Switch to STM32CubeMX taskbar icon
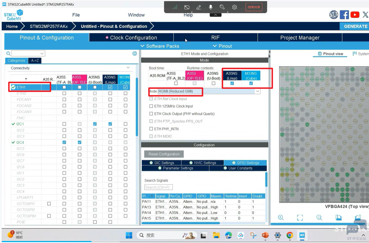This screenshot has height=243, width=369. click(302, 235)
